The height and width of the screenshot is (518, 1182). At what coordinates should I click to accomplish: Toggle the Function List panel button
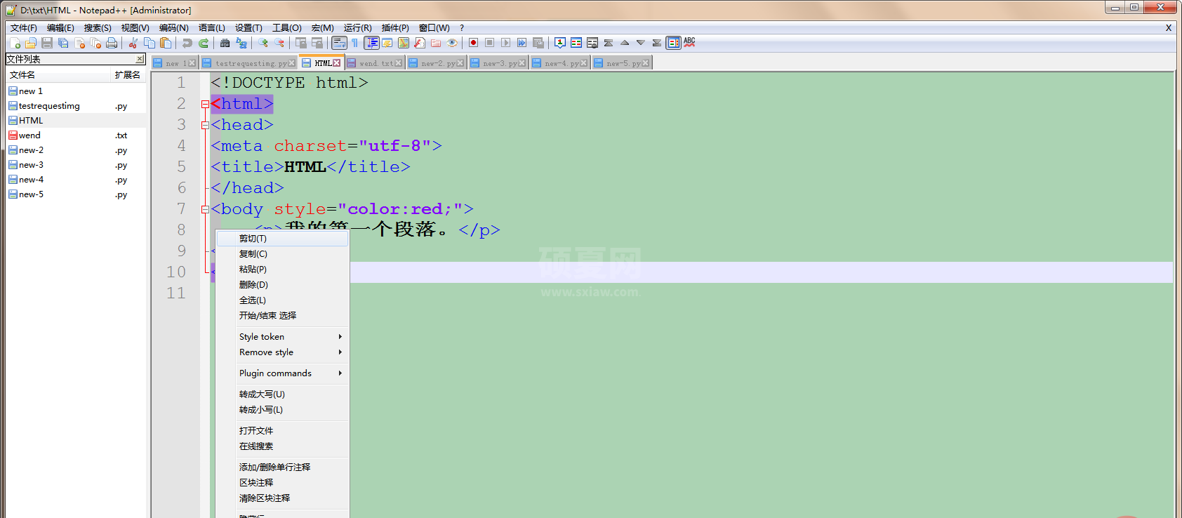tap(419, 43)
